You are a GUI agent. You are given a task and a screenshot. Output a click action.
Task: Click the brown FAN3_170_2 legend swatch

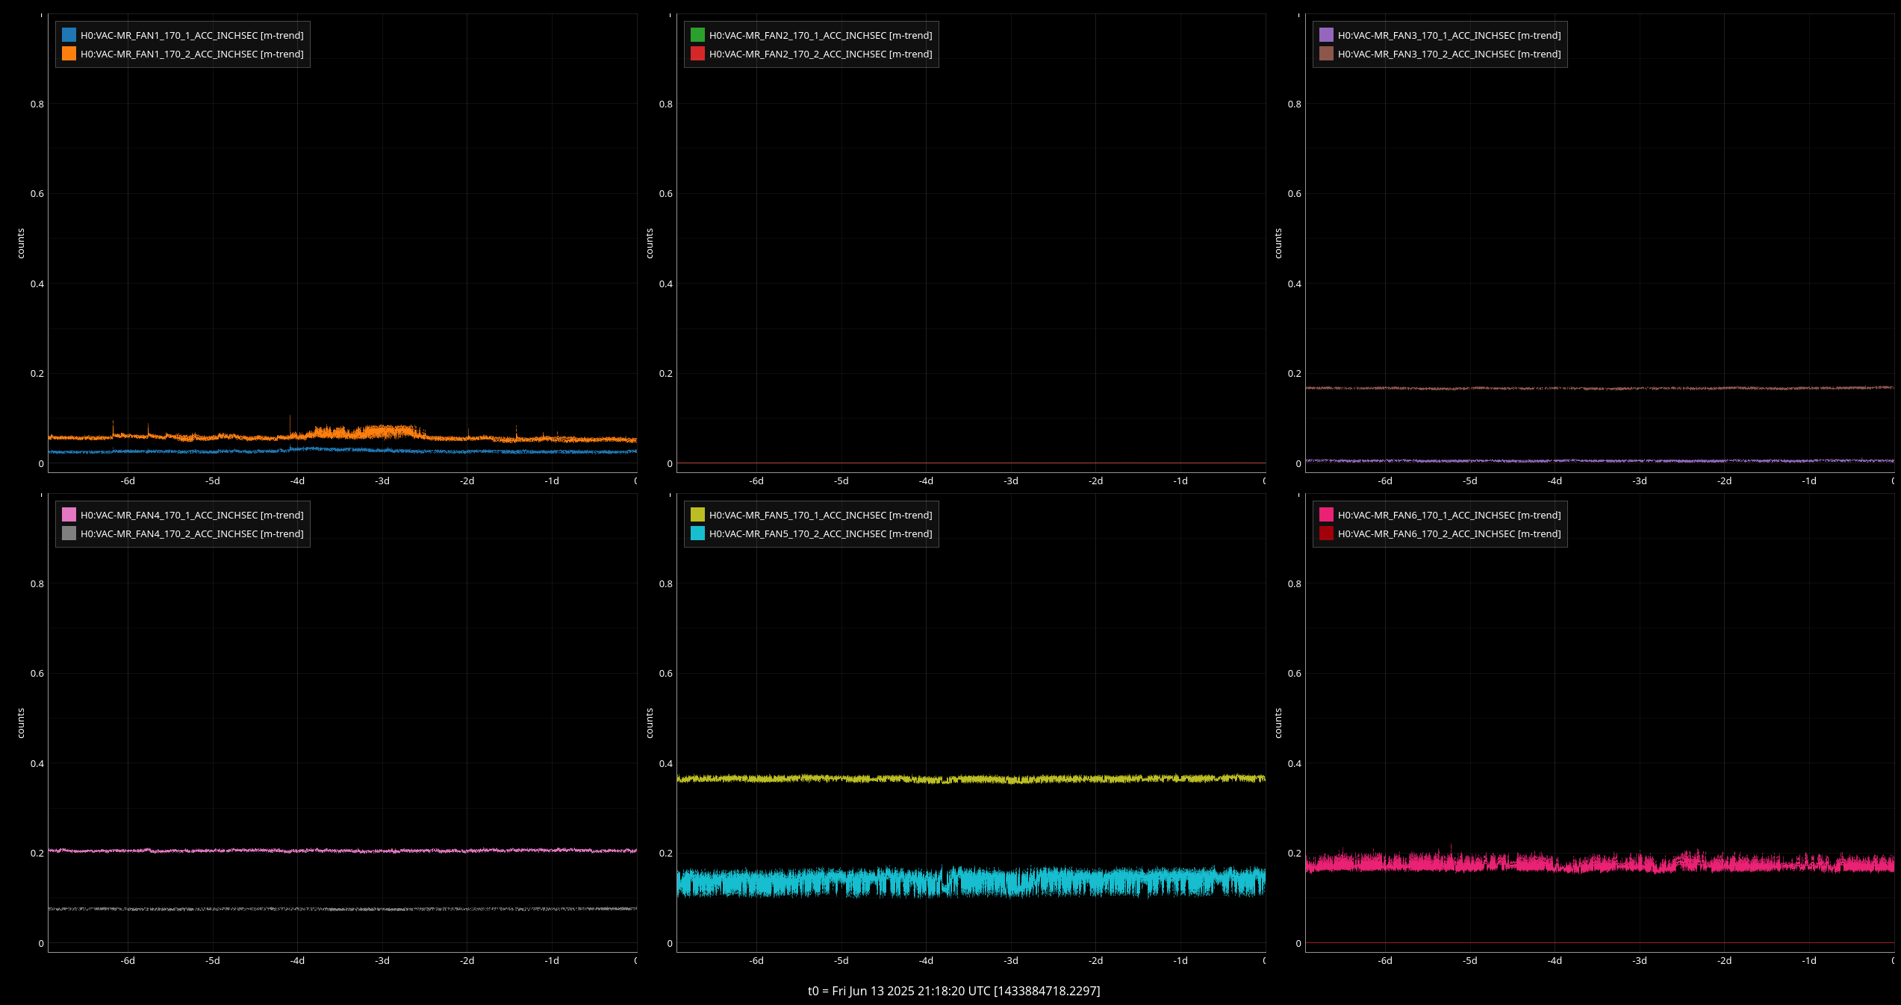(1326, 54)
